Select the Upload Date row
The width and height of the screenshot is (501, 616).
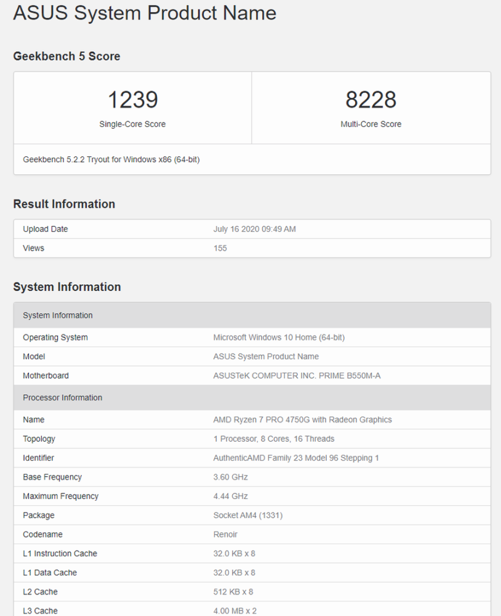point(45,229)
